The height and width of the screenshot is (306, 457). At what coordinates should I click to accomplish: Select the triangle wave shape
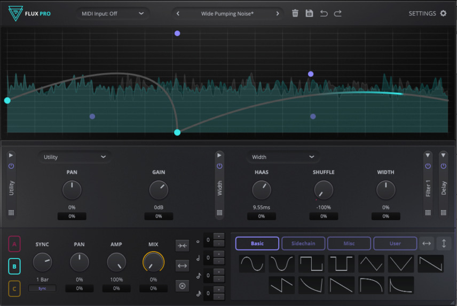[x=371, y=264]
